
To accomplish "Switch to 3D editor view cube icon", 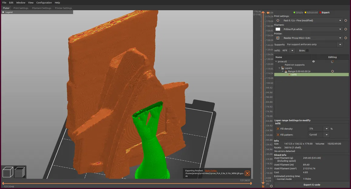I will [8, 172].
